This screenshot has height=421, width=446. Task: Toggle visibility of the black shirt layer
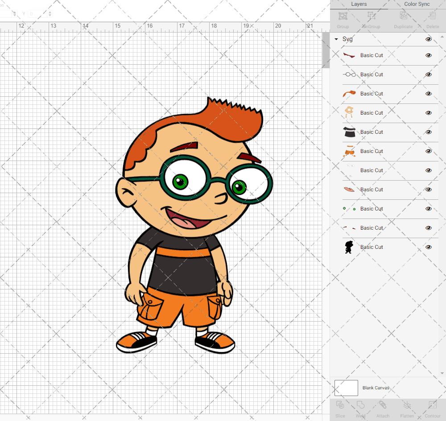429,132
